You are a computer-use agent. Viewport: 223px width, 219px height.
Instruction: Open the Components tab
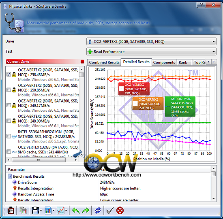(x=164, y=62)
